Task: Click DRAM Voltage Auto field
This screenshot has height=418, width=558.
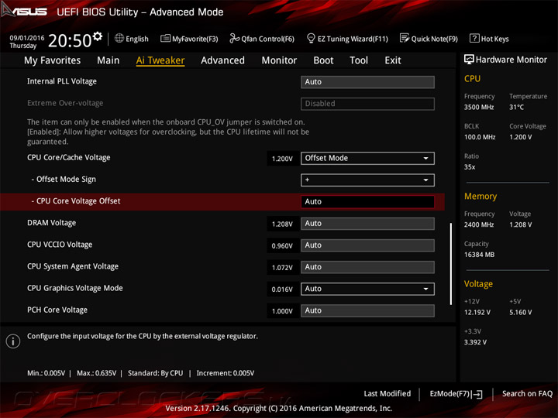Action: tap(367, 224)
